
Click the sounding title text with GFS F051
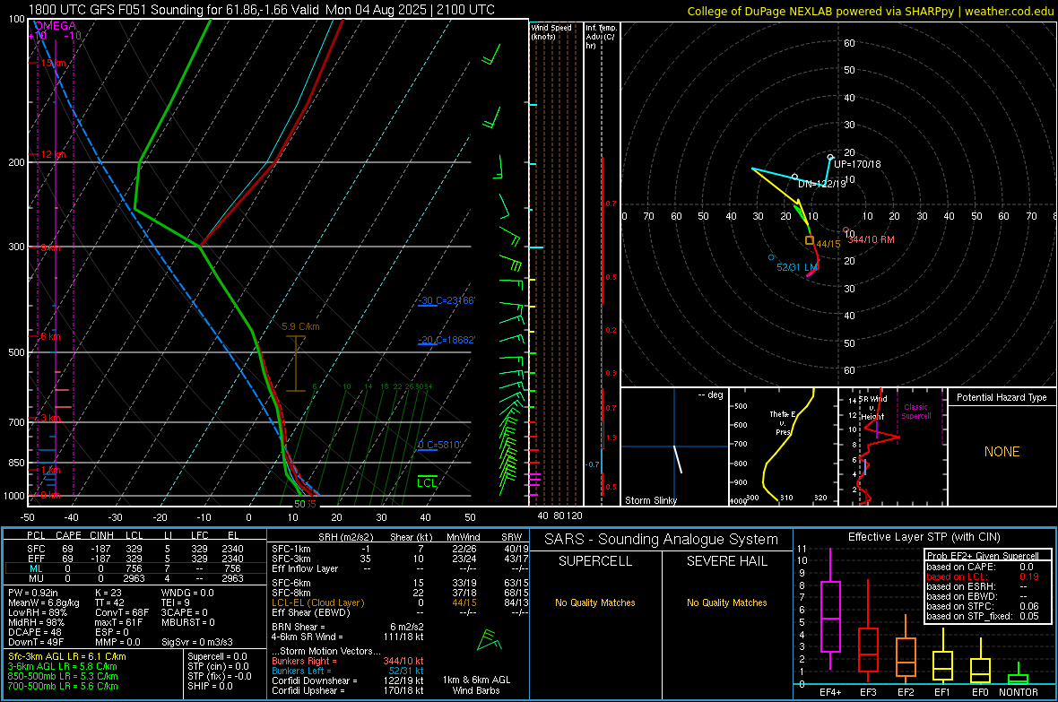coord(261,10)
